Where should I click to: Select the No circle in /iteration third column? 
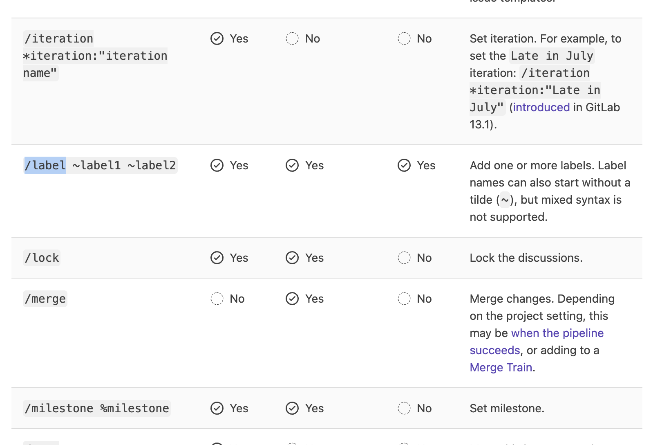coord(404,38)
